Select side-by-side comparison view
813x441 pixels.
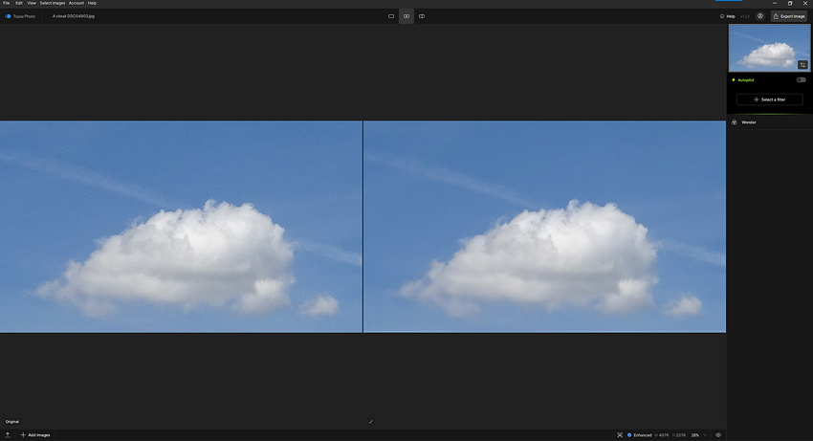pos(406,16)
